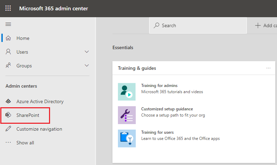Screen dimensions: 277x165
Task: Click the Show all ellipsis icon
Action: click(8, 143)
